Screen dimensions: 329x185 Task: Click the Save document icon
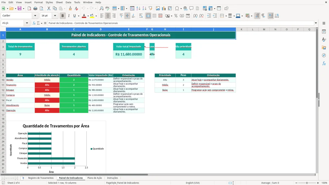click(19, 8)
